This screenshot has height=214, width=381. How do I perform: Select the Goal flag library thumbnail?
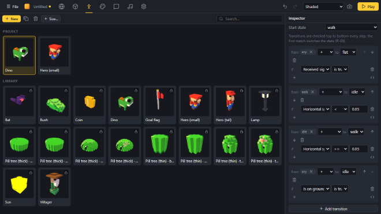[160, 105]
